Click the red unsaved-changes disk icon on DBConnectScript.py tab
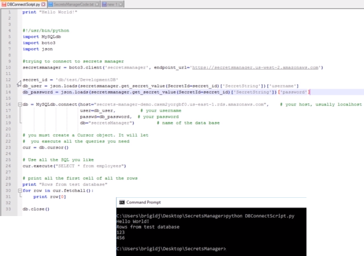 (4, 4)
